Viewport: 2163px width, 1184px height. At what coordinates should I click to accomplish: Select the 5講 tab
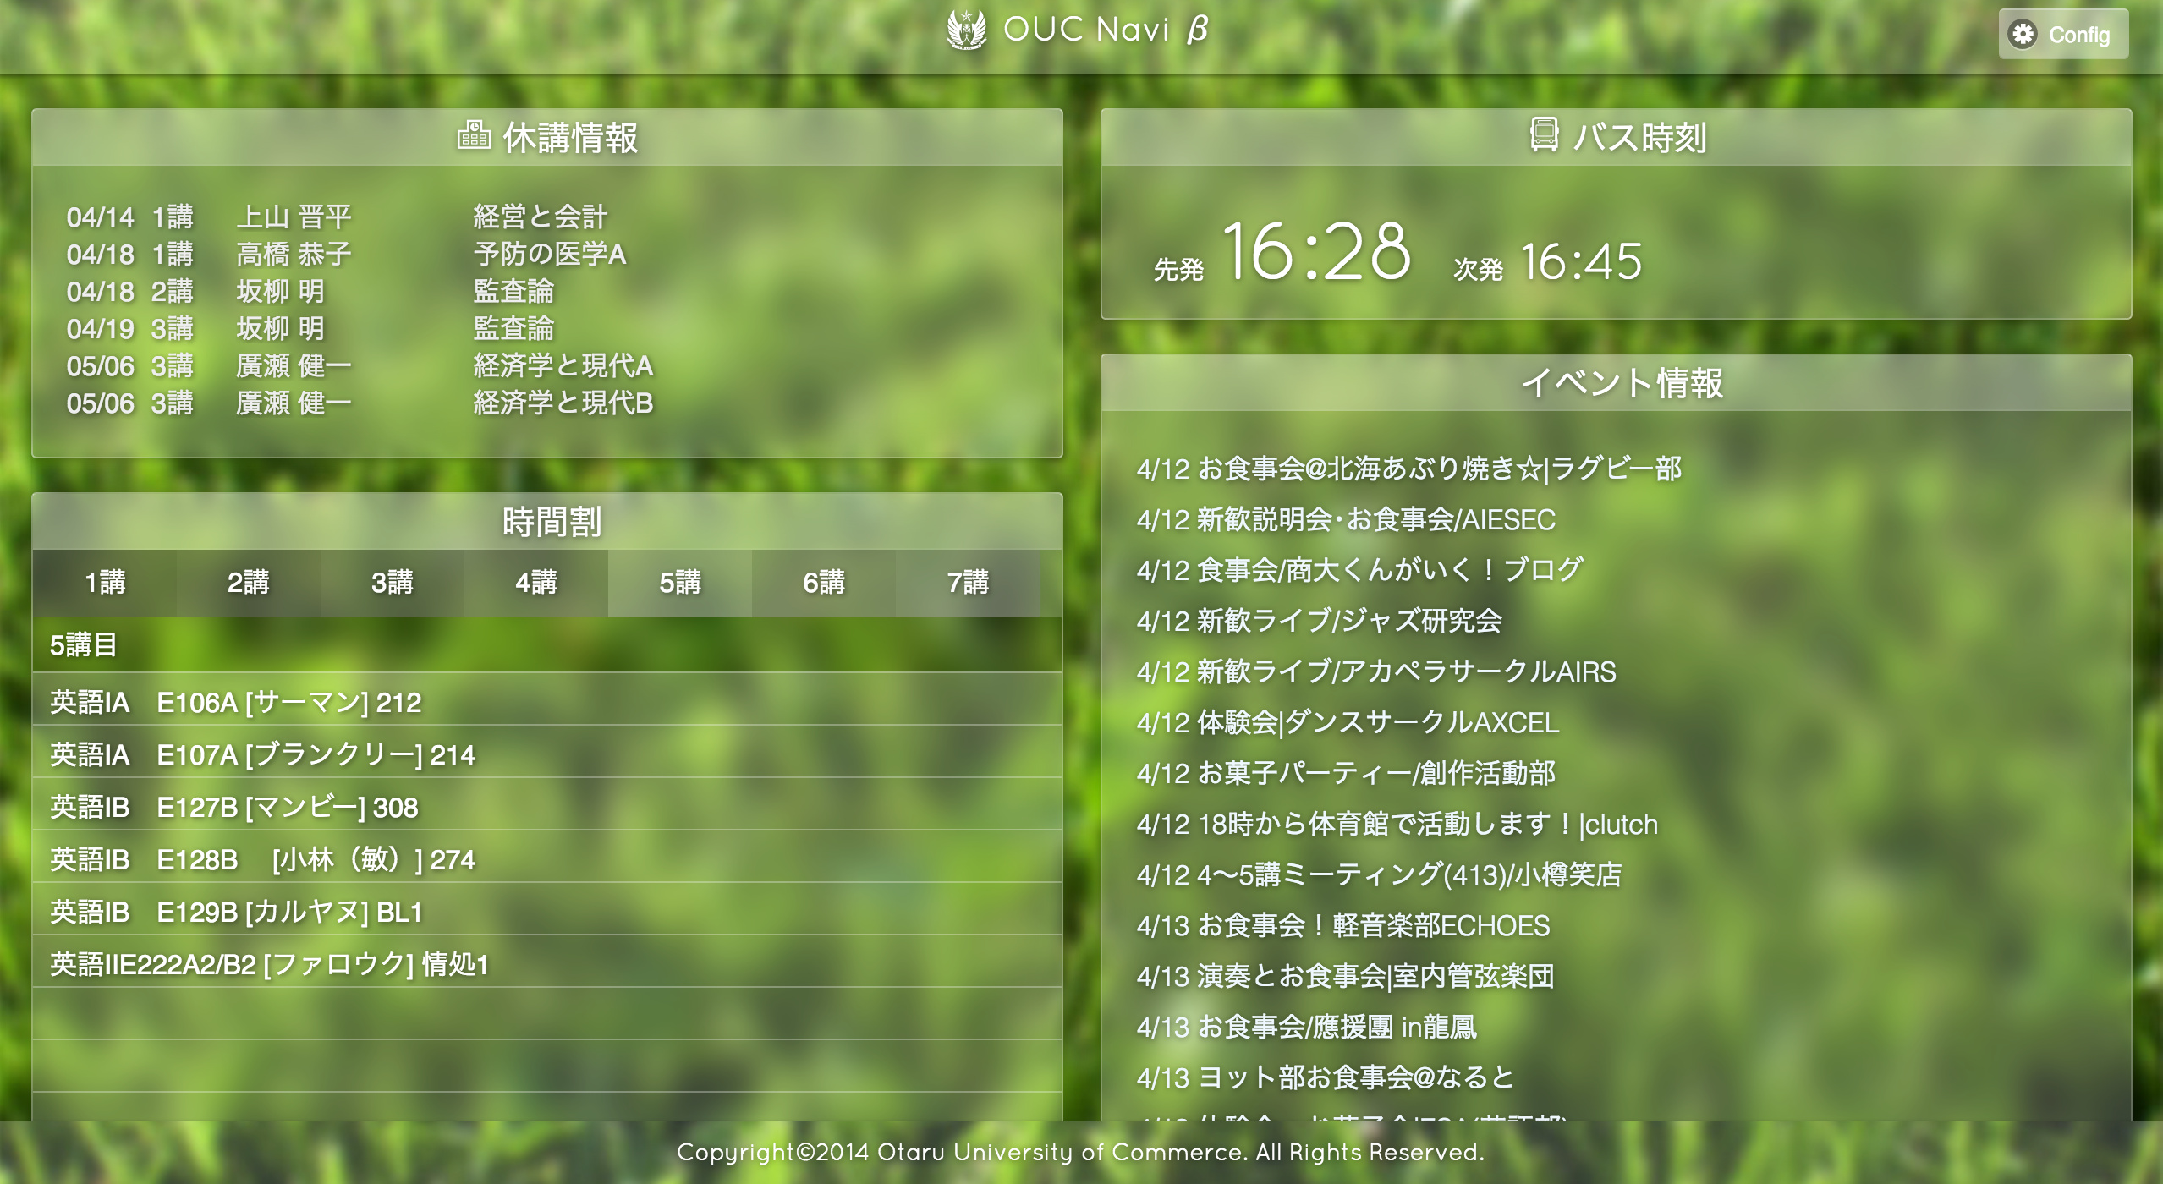pyautogui.click(x=680, y=583)
